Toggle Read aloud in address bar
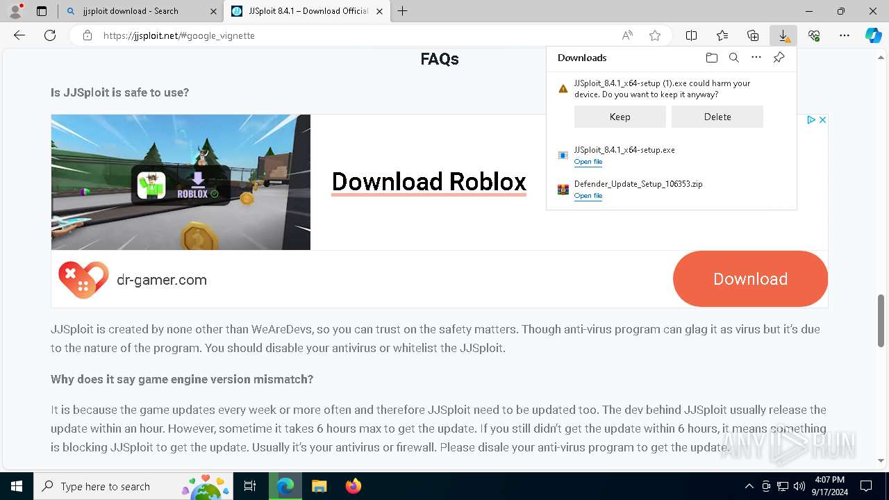The image size is (889, 500). coord(627,35)
